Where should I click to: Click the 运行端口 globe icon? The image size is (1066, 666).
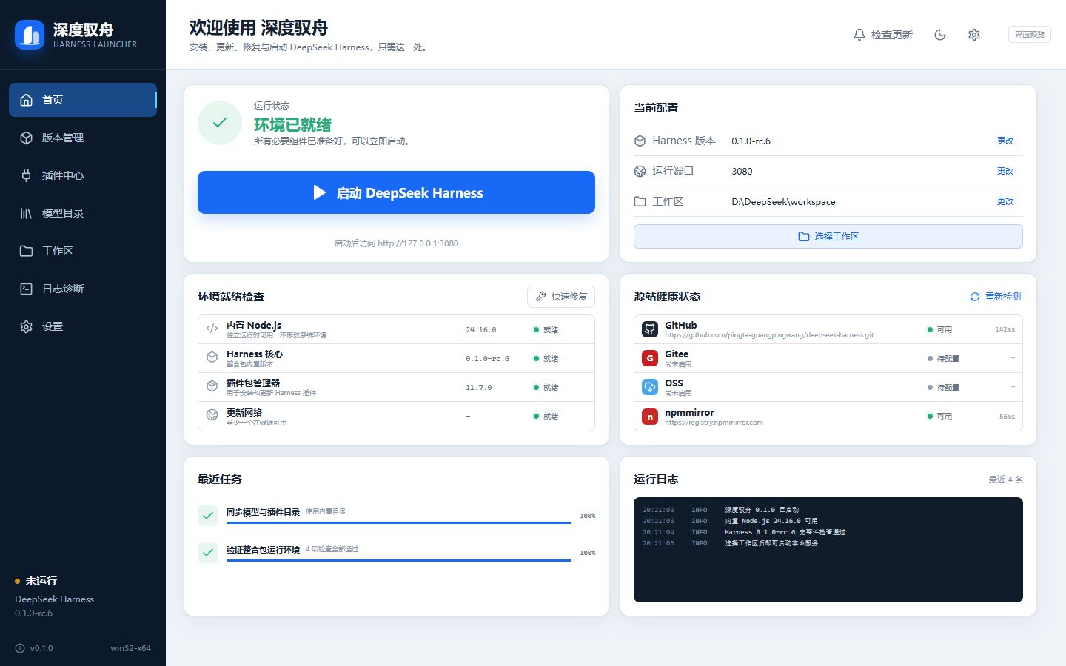[x=640, y=171]
